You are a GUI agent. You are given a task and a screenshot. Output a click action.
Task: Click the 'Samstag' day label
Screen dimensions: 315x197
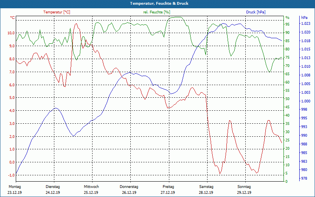point(206,187)
